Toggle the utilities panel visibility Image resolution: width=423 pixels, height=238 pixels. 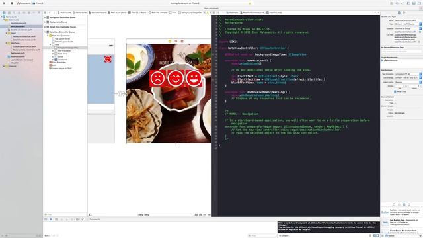419,3
